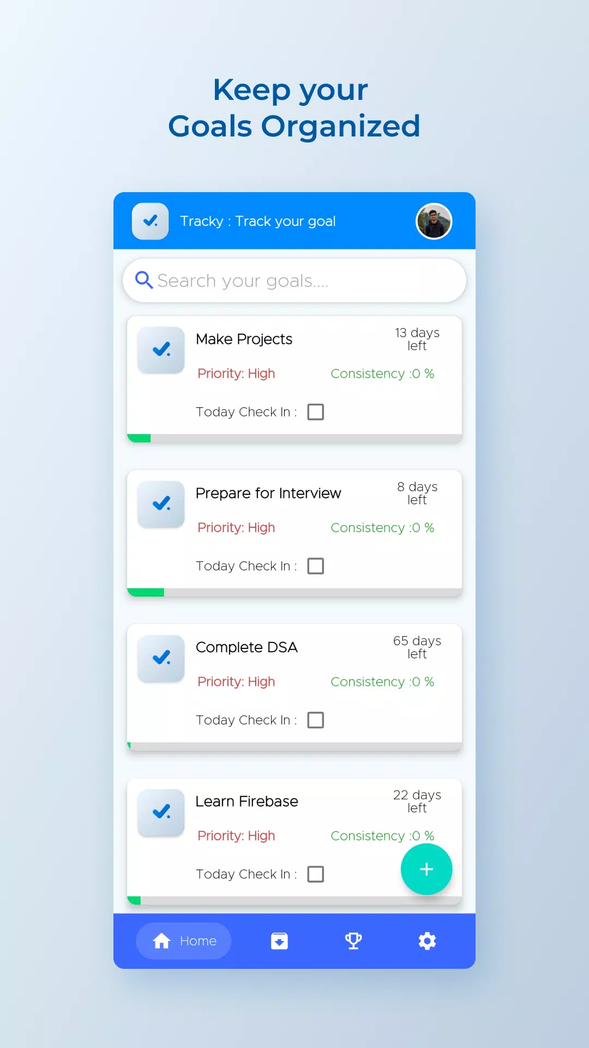This screenshot has width=589, height=1048.
Task: Click the Prepare for Interview progress bar
Action: click(294, 592)
